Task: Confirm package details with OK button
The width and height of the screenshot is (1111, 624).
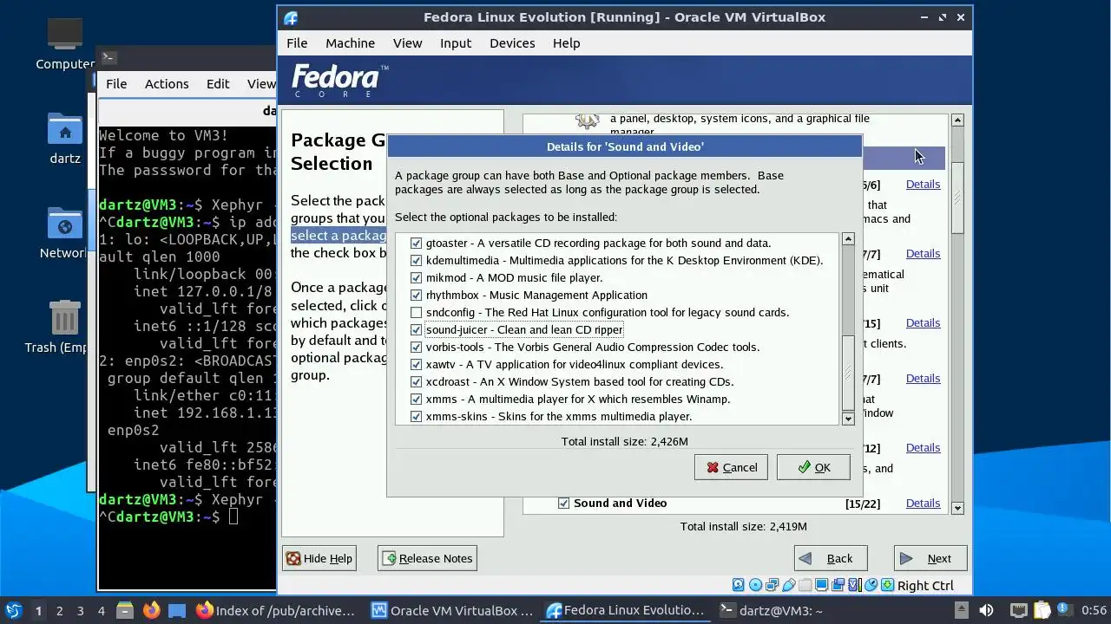Action: tap(813, 467)
